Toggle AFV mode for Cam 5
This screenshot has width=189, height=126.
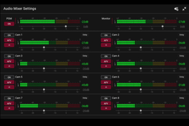click(9, 82)
